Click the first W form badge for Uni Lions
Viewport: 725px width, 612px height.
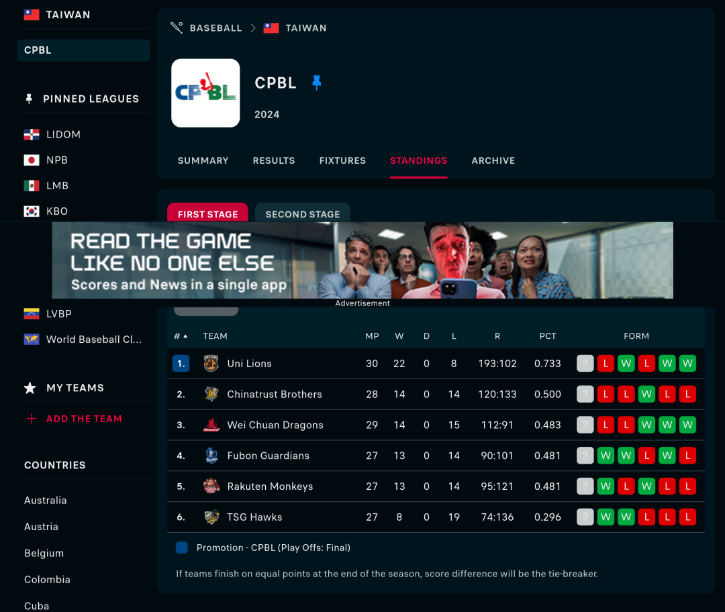[626, 363]
